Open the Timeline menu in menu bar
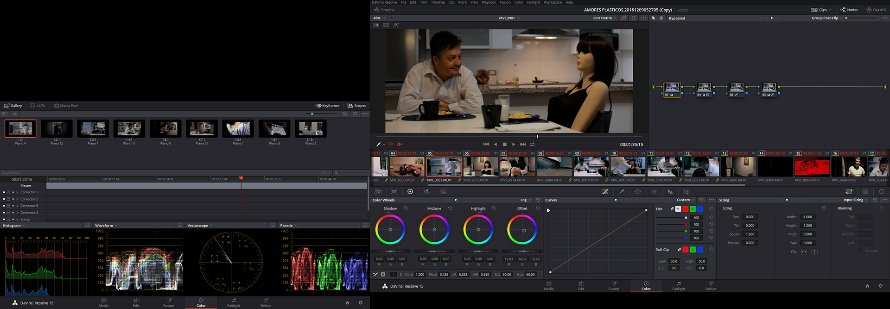The image size is (890, 309). point(438,2)
